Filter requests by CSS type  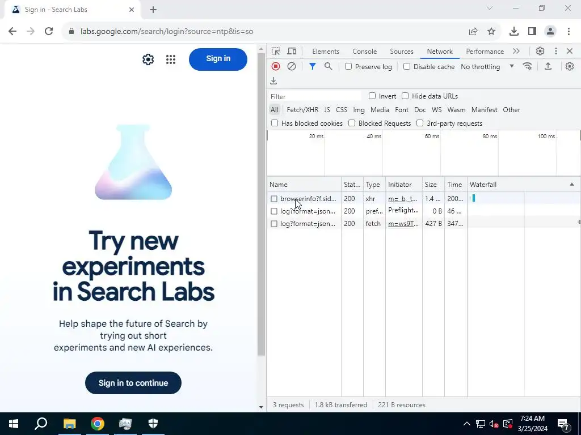(342, 109)
